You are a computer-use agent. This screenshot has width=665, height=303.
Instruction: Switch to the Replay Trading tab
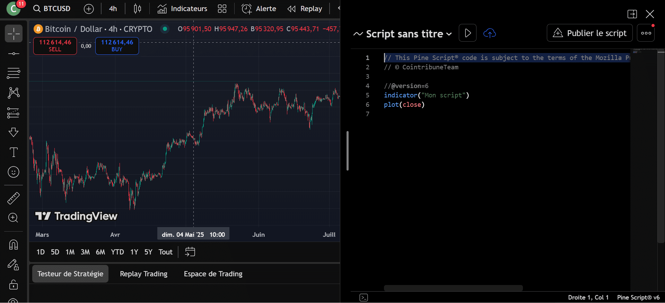(143, 274)
